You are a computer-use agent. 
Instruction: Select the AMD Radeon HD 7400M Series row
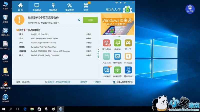point(55,39)
